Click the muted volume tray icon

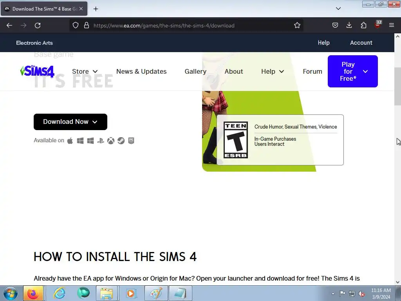pyautogui.click(x=361, y=294)
